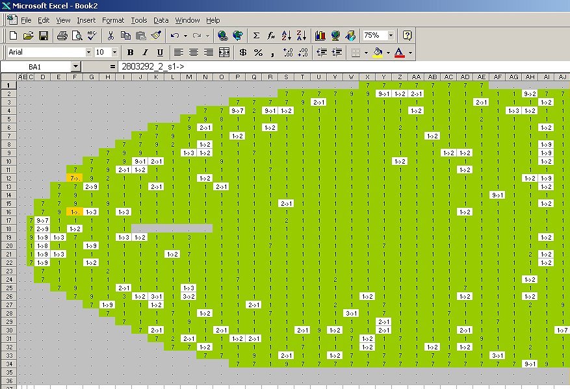
Task: Open Print Preview magnifier icon
Action: pyautogui.click(x=77, y=36)
